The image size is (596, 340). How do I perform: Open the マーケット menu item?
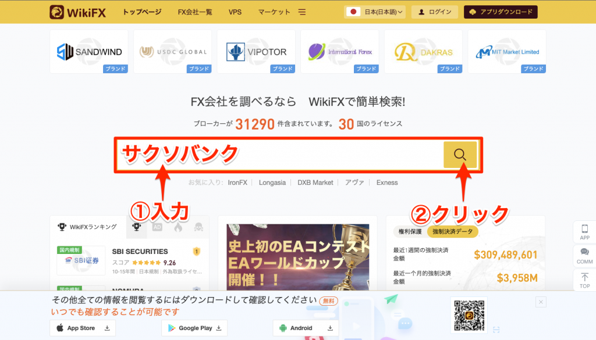coord(274,12)
